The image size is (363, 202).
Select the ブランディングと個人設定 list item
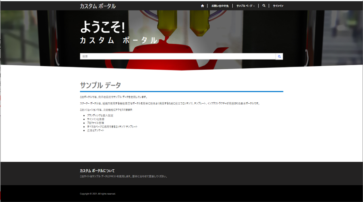point(100,115)
